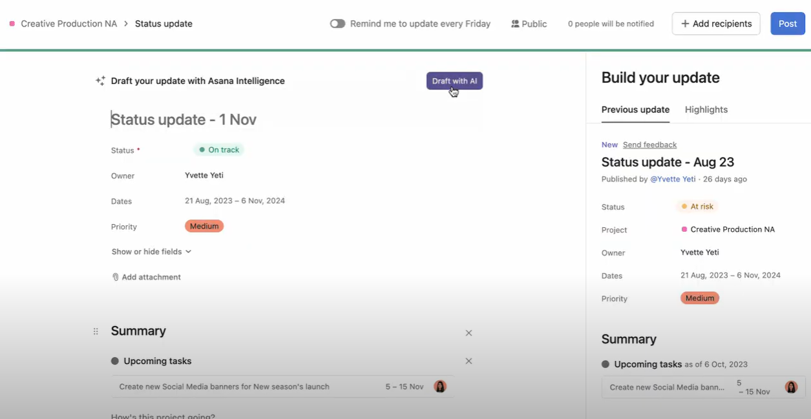Click the Creative Production NA project in the previous update
The width and height of the screenshot is (811, 419).
(728, 229)
